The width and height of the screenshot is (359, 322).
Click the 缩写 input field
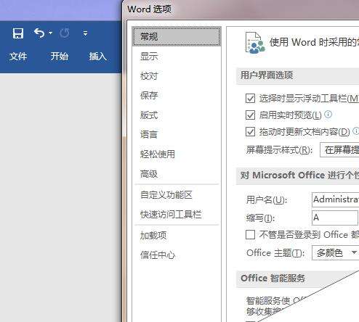[x=335, y=218]
